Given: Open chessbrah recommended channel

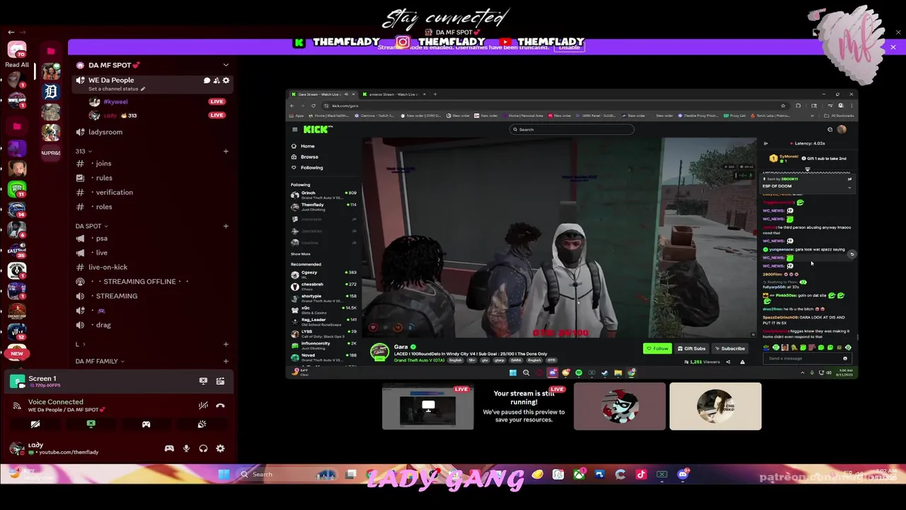Looking at the screenshot, I should (x=324, y=285).
